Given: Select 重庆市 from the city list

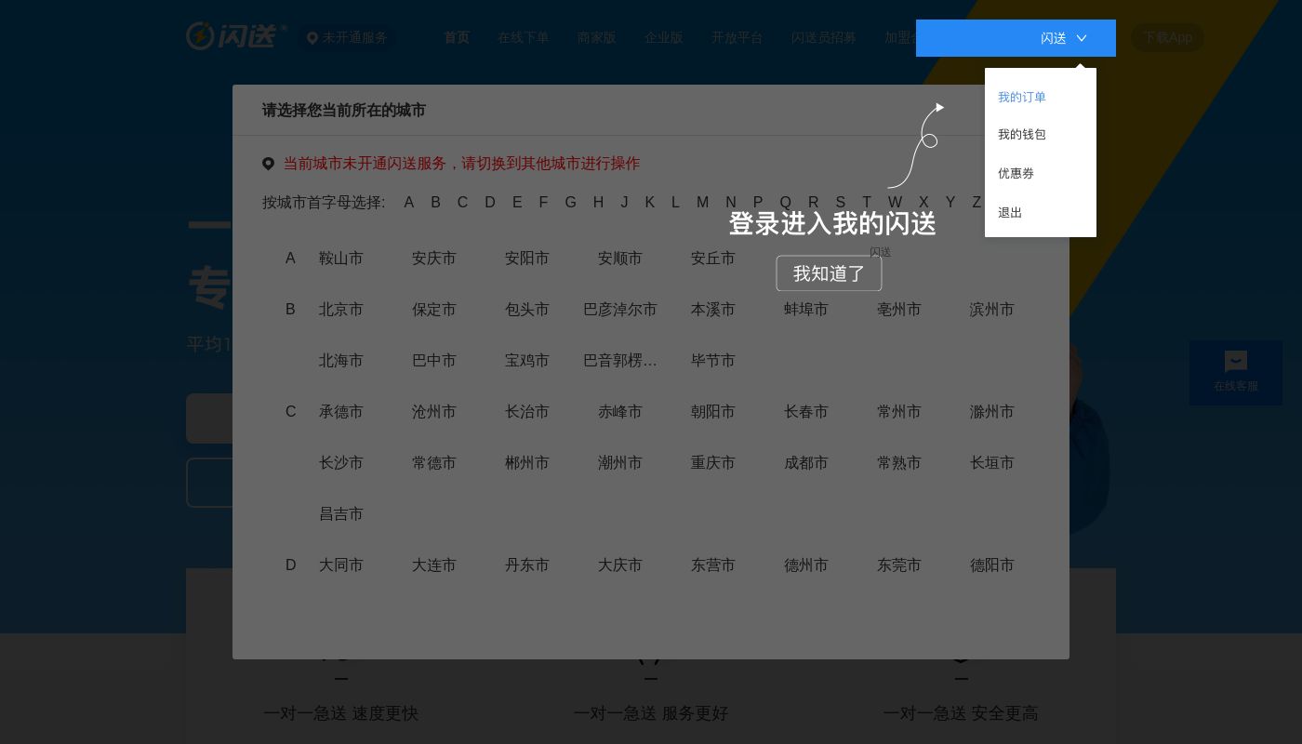Looking at the screenshot, I should pos(713,463).
